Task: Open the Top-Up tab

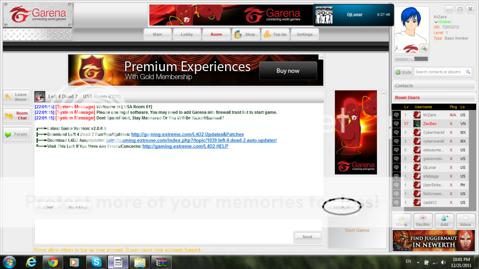Action: pyautogui.click(x=275, y=34)
